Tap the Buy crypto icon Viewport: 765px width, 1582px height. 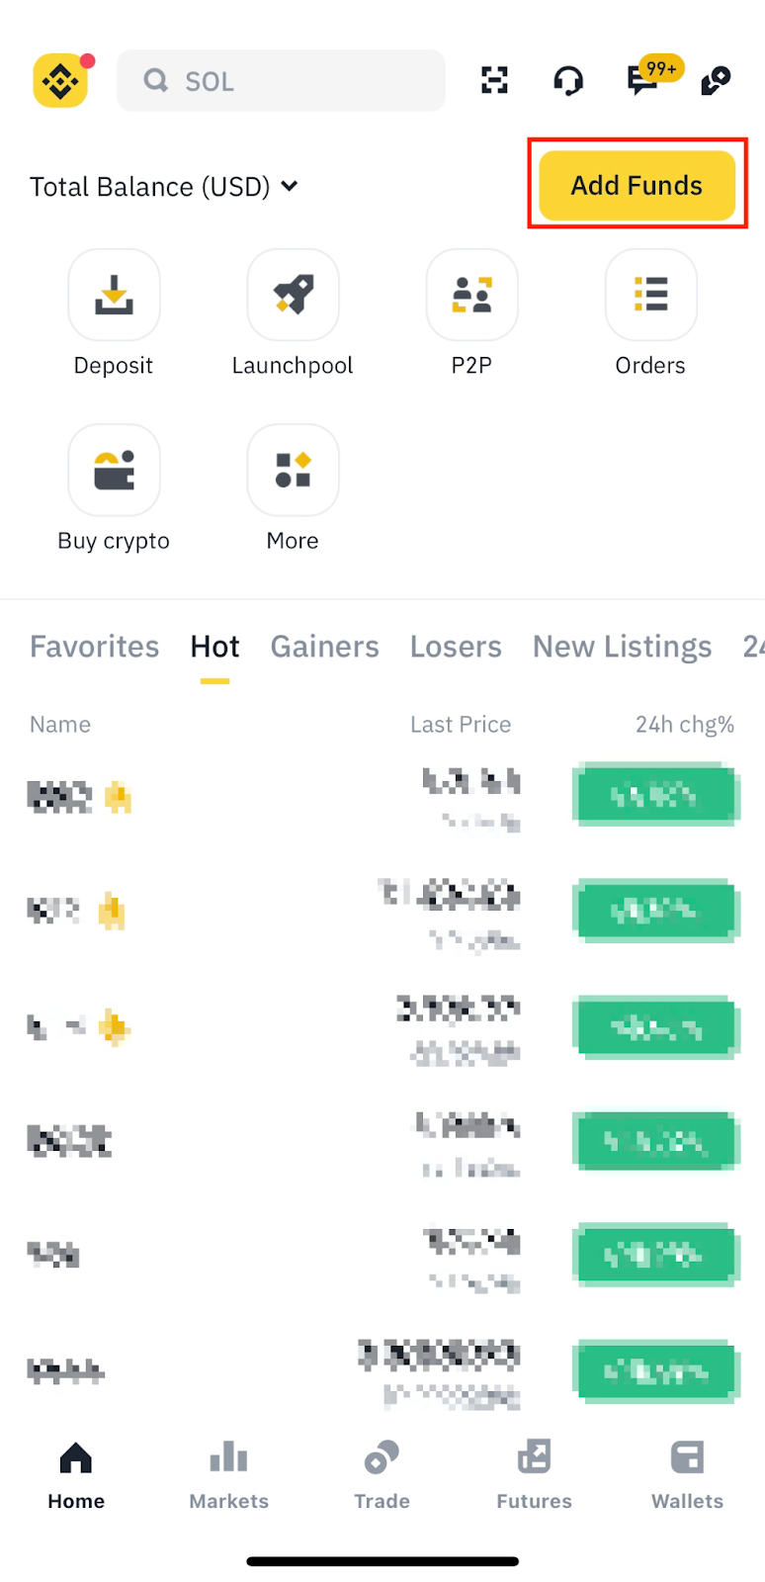pyautogui.click(x=114, y=470)
